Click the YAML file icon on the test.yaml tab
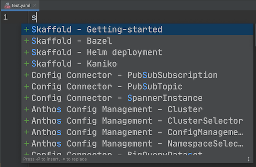Image resolution: width=256 pixels, height=167 pixels. [x=6, y=5]
